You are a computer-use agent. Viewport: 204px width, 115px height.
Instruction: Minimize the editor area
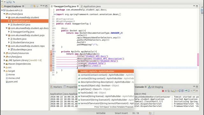click(x=194, y=6)
